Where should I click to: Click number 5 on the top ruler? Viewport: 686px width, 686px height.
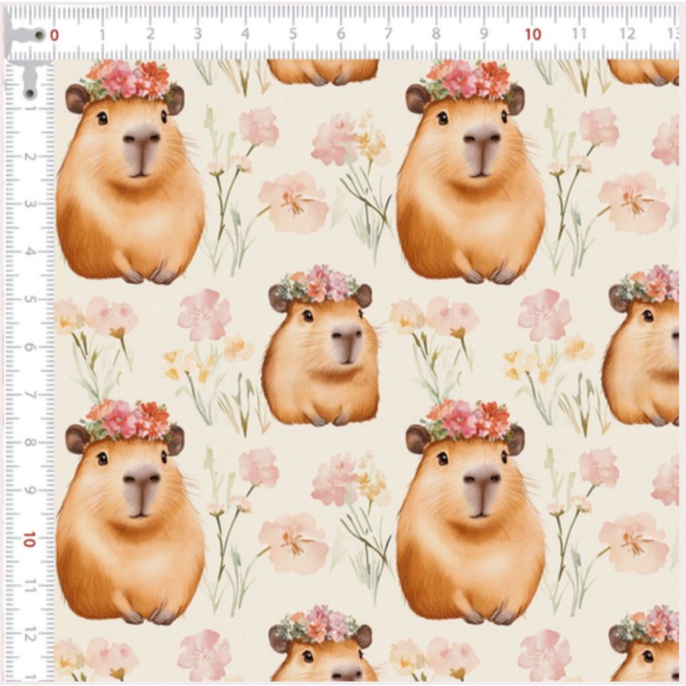(293, 34)
